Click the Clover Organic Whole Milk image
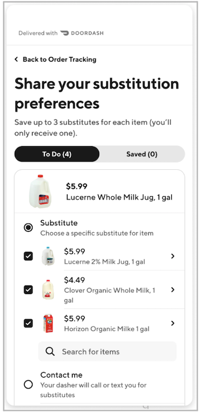 point(48,290)
